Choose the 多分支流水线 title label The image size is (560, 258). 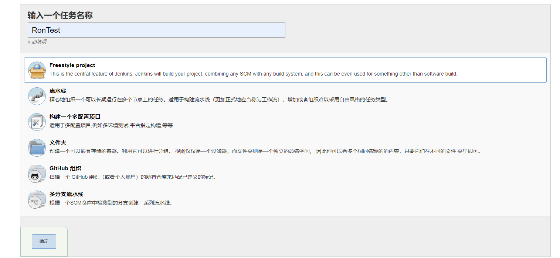coord(66,194)
